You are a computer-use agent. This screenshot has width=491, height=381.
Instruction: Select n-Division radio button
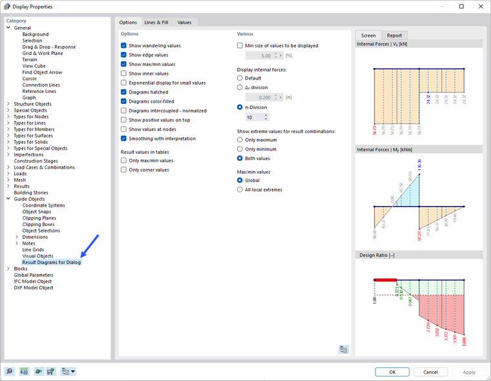pyautogui.click(x=240, y=107)
